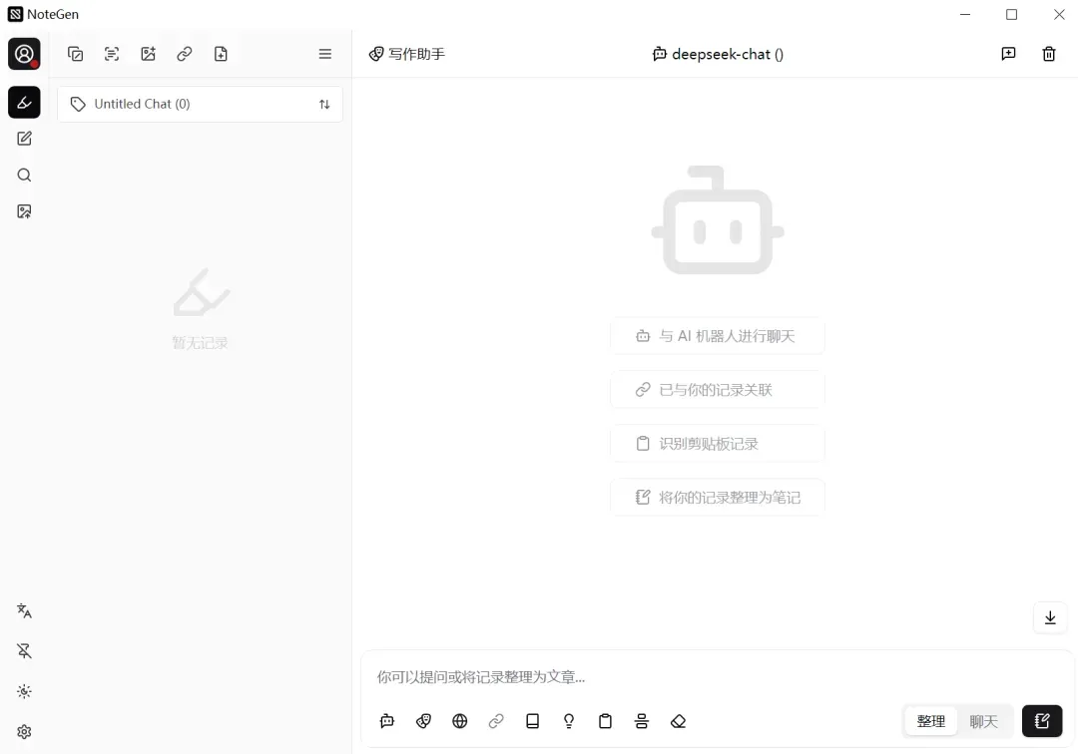Change the language via the translate icon
Screen dimensions: 1078x754
24,610
